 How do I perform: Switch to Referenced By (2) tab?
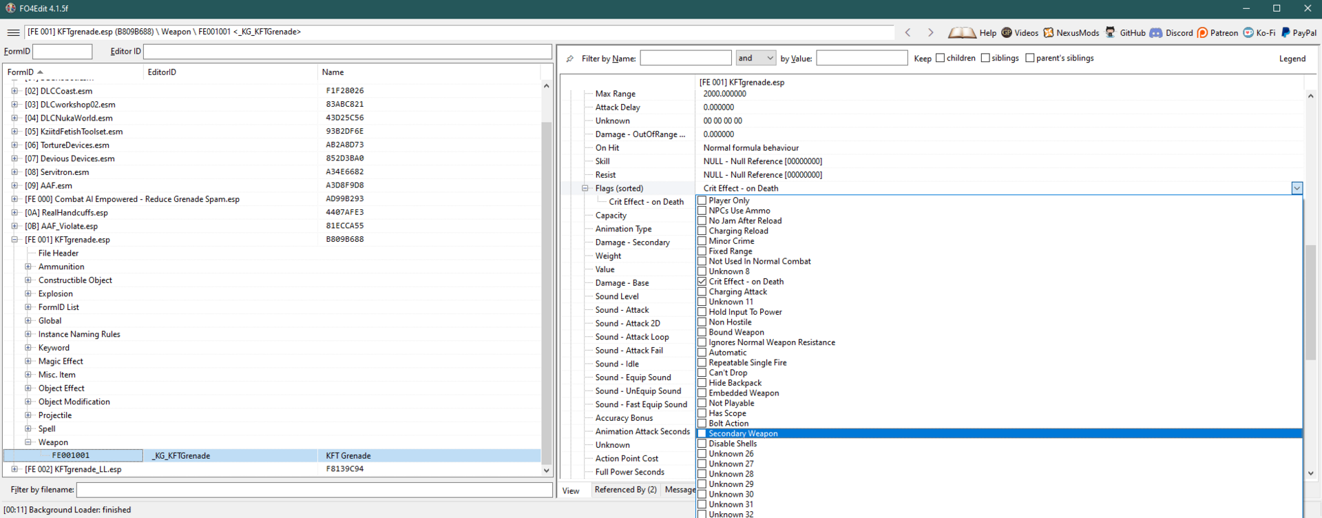point(625,490)
